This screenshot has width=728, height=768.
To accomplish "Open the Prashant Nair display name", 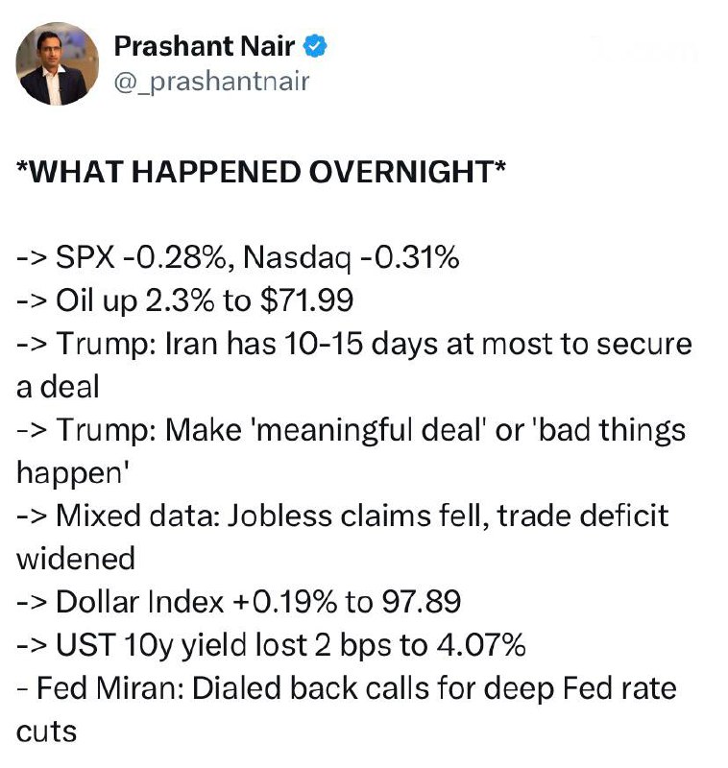I will 206,45.
